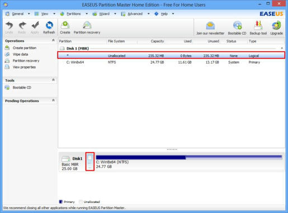Screen dimensions: 288x213
Task: Open Partition recovery from toolbar
Action: tap(87, 26)
